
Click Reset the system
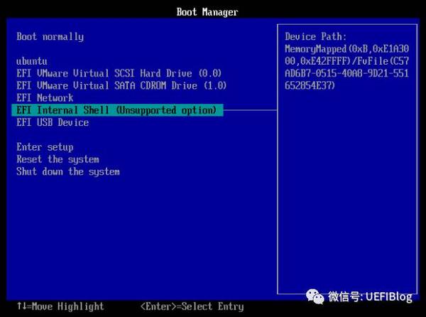click(58, 159)
